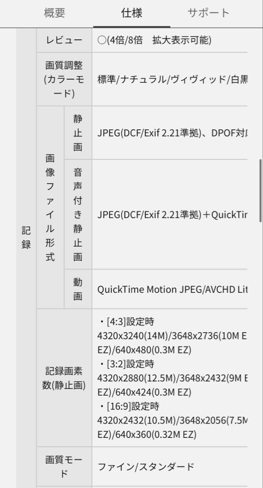Click the [4:3]設定時 line
Image resolution: width=263 pixels, height=488 pixels.
(126, 322)
